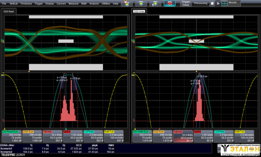261x157 pixels.
Task: Click the first green trigger mode icon
Action: point(127,3)
